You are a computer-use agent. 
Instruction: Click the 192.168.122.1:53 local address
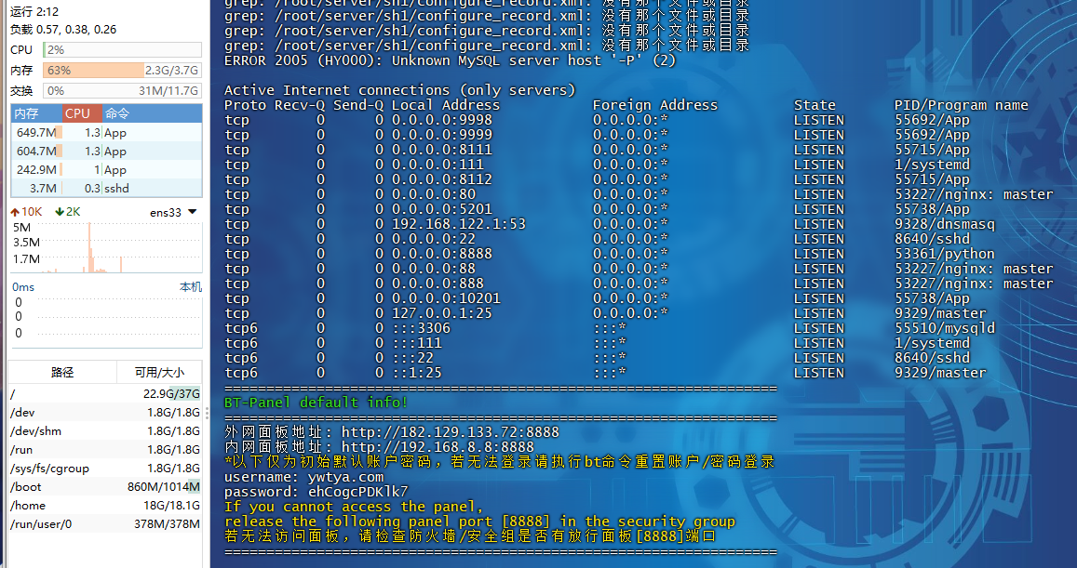(x=458, y=224)
